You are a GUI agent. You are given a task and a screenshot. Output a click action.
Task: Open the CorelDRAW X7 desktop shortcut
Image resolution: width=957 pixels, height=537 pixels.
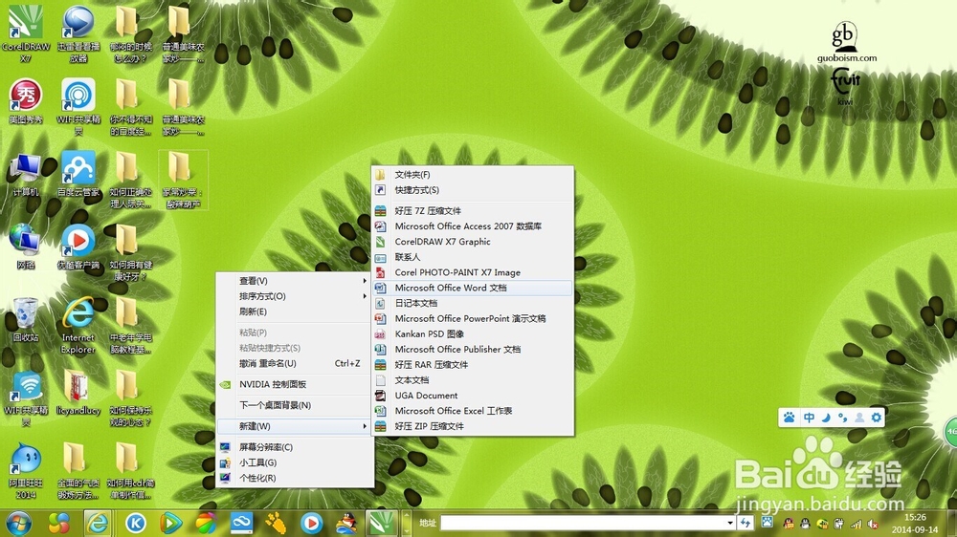point(26,33)
